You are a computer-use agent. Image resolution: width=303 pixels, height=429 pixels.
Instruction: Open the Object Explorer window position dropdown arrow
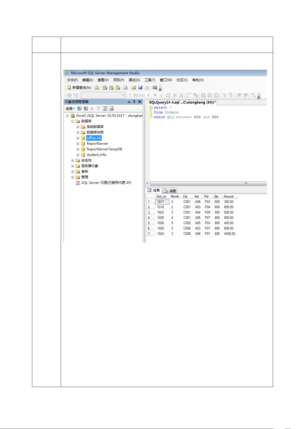coord(129,102)
